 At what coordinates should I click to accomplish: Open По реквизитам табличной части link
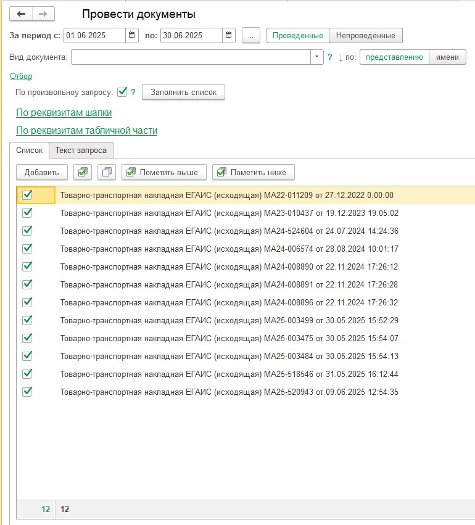click(x=87, y=130)
